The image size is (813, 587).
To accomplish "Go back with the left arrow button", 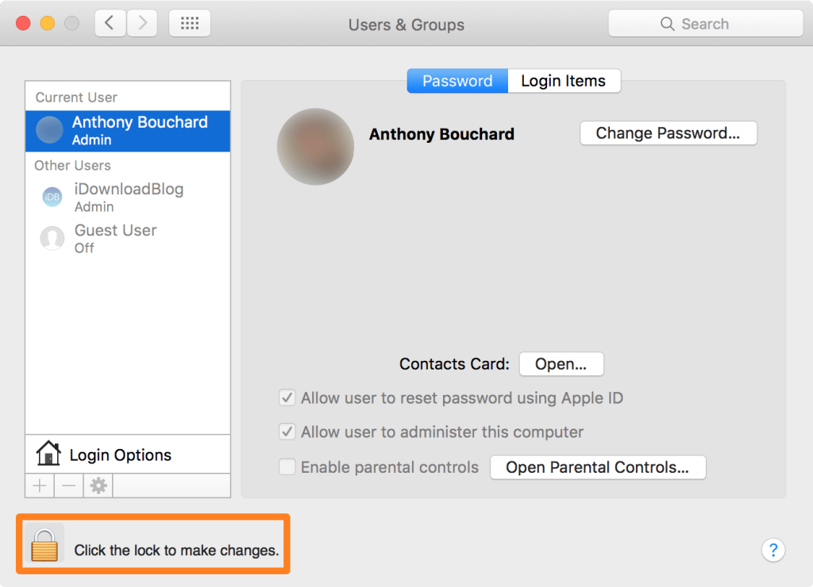I will pos(110,24).
